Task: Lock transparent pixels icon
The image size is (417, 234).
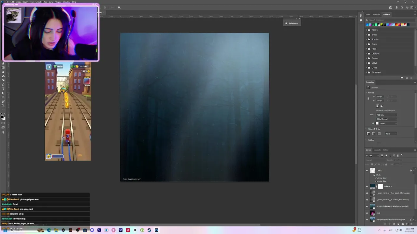Action: click(372, 164)
